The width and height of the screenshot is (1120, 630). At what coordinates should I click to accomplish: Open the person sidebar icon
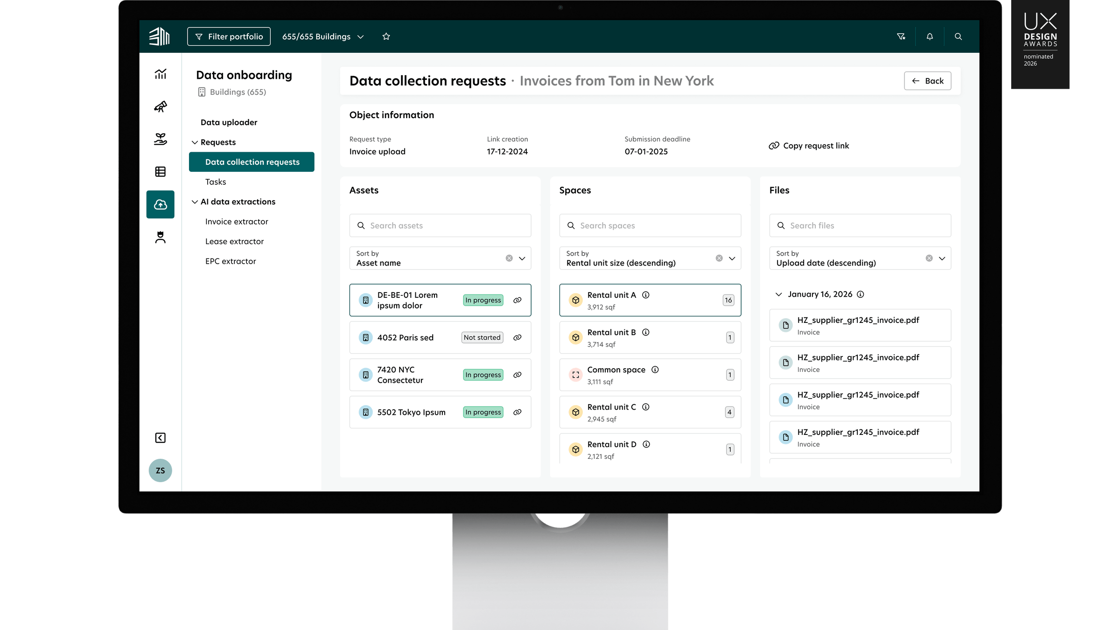pyautogui.click(x=161, y=237)
